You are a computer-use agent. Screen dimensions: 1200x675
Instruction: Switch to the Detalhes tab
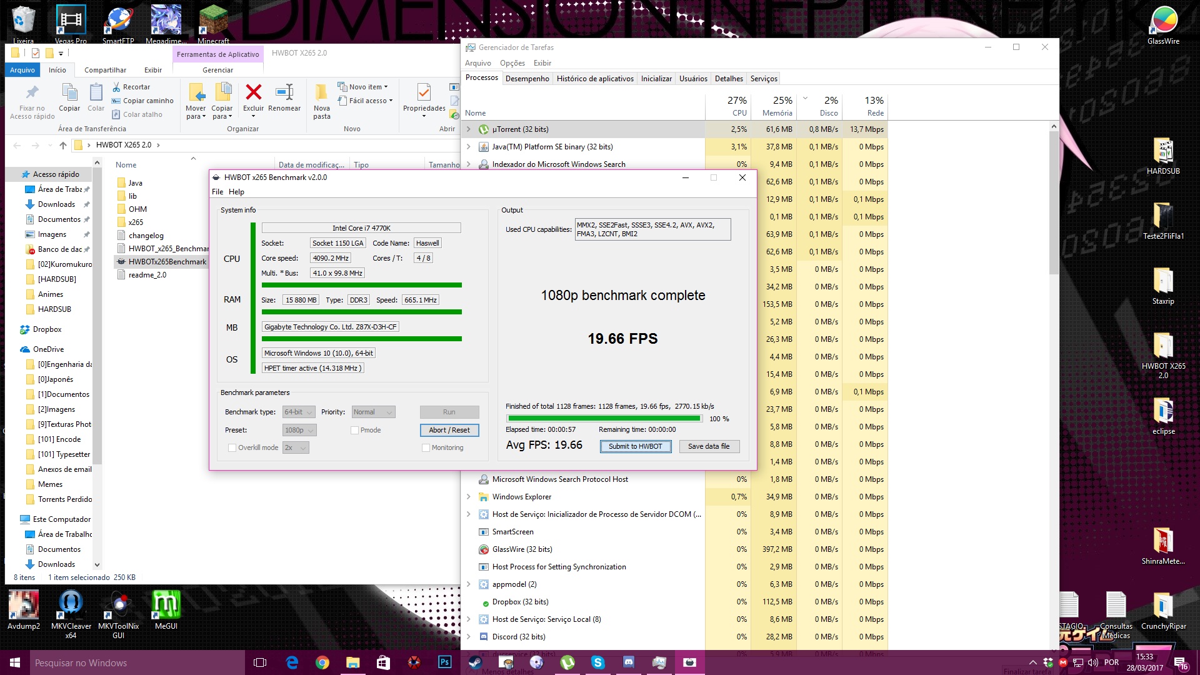[729, 79]
